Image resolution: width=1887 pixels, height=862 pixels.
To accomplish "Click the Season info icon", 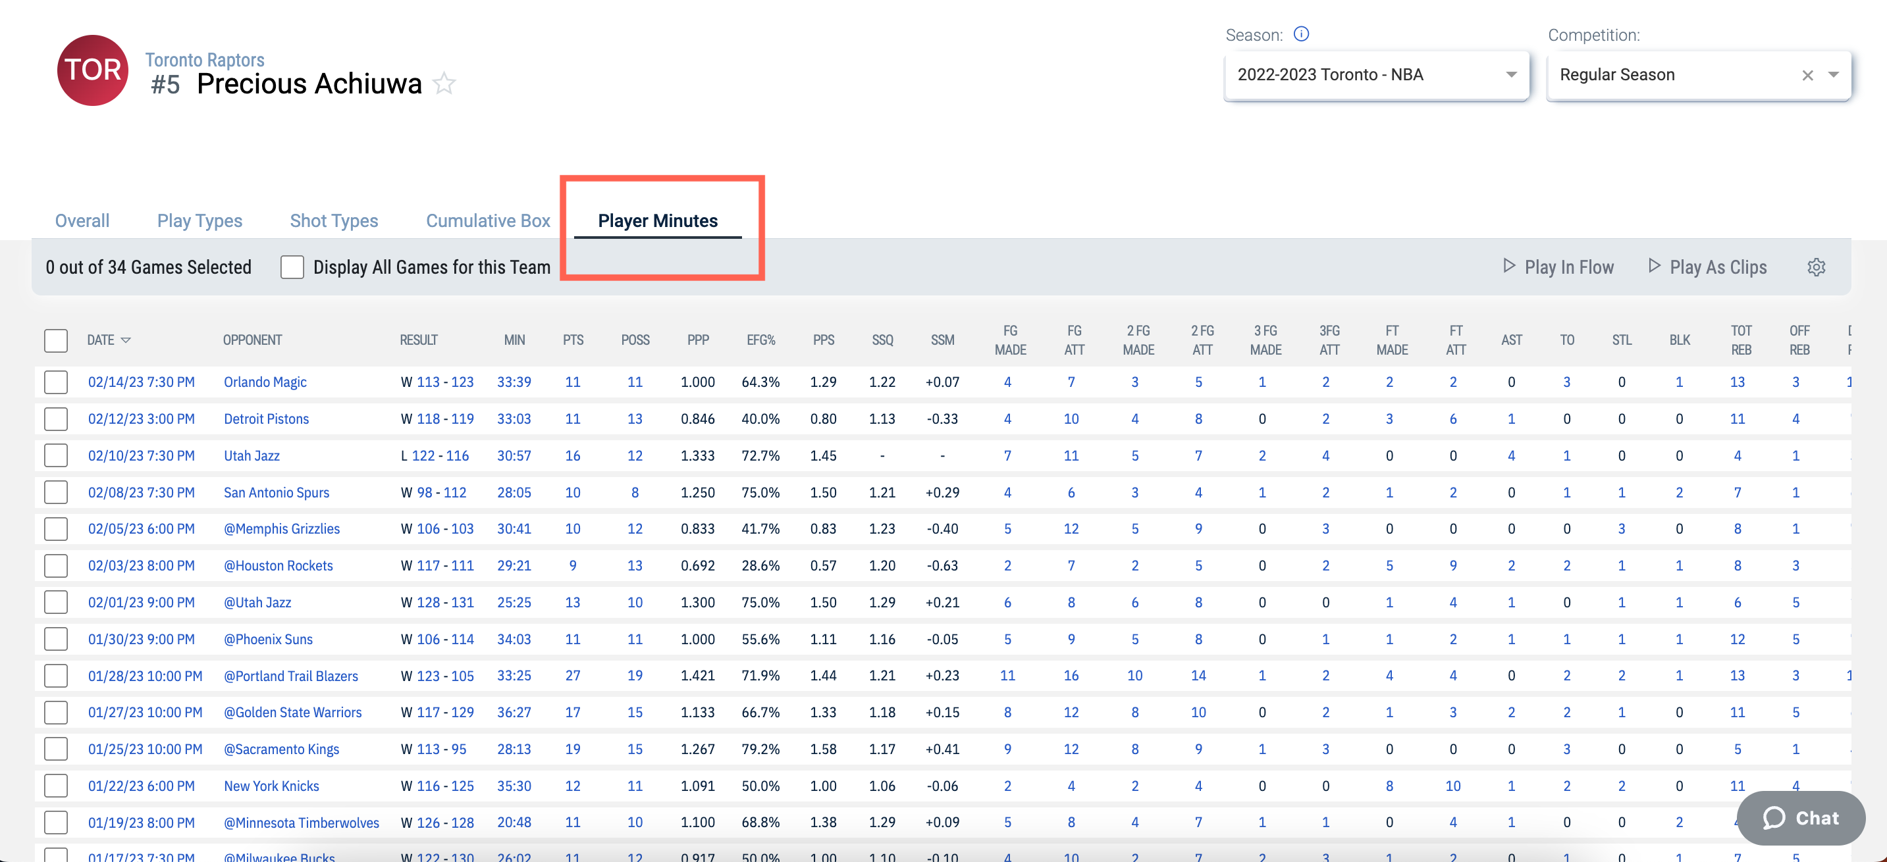I will 1301,34.
